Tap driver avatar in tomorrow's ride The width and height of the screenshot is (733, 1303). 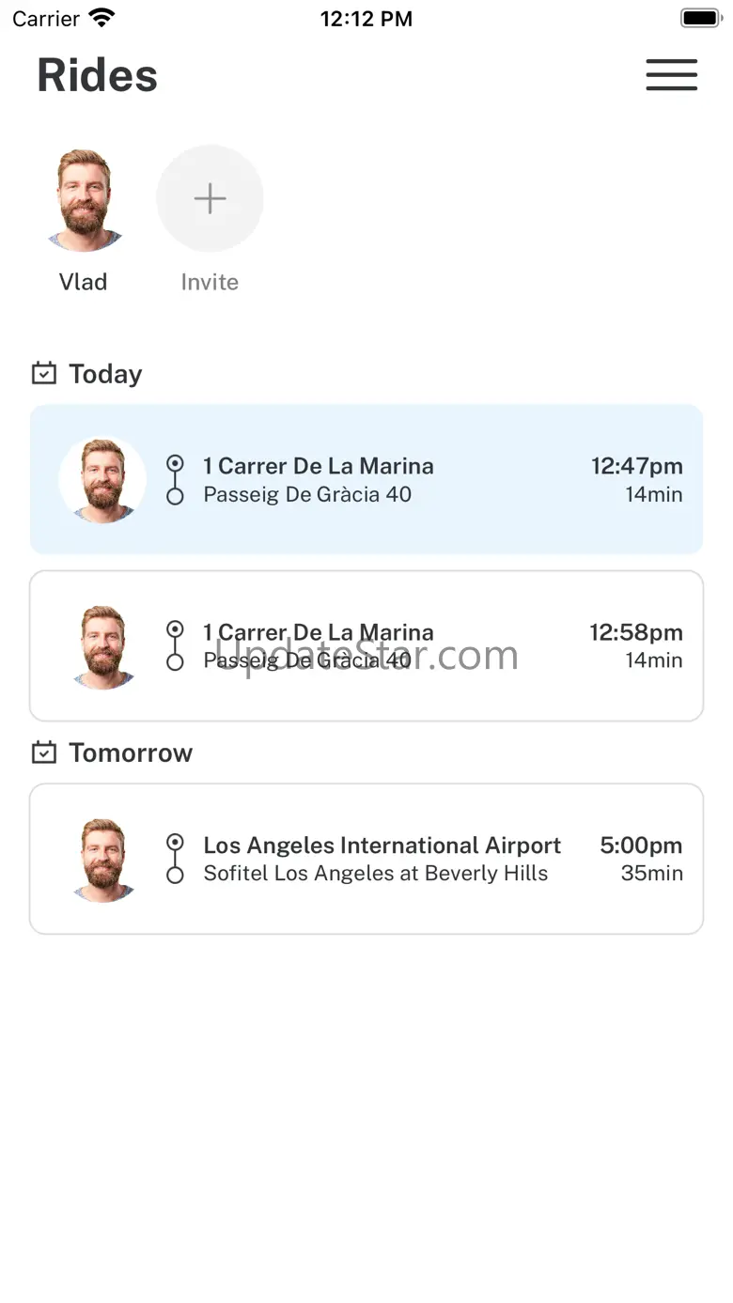tap(102, 859)
